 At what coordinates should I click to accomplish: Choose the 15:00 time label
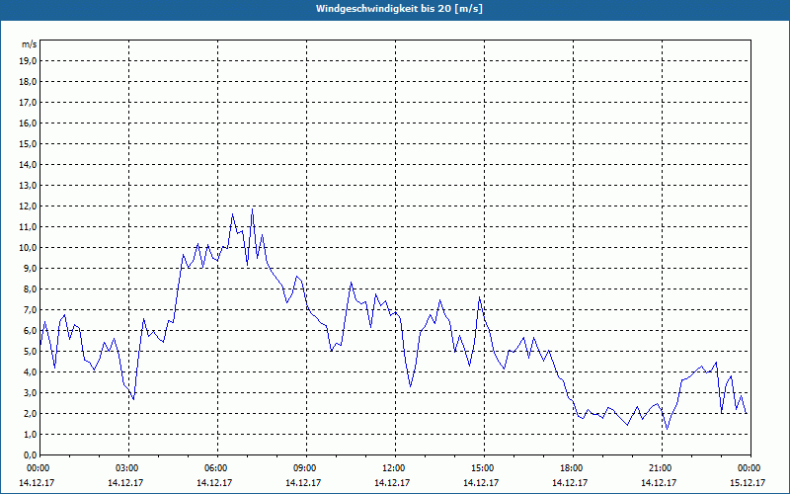(x=483, y=468)
